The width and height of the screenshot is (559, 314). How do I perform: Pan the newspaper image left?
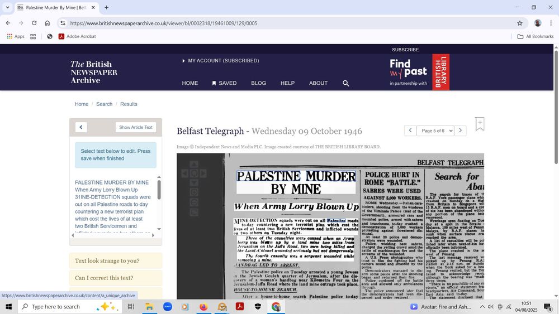coord(184,173)
